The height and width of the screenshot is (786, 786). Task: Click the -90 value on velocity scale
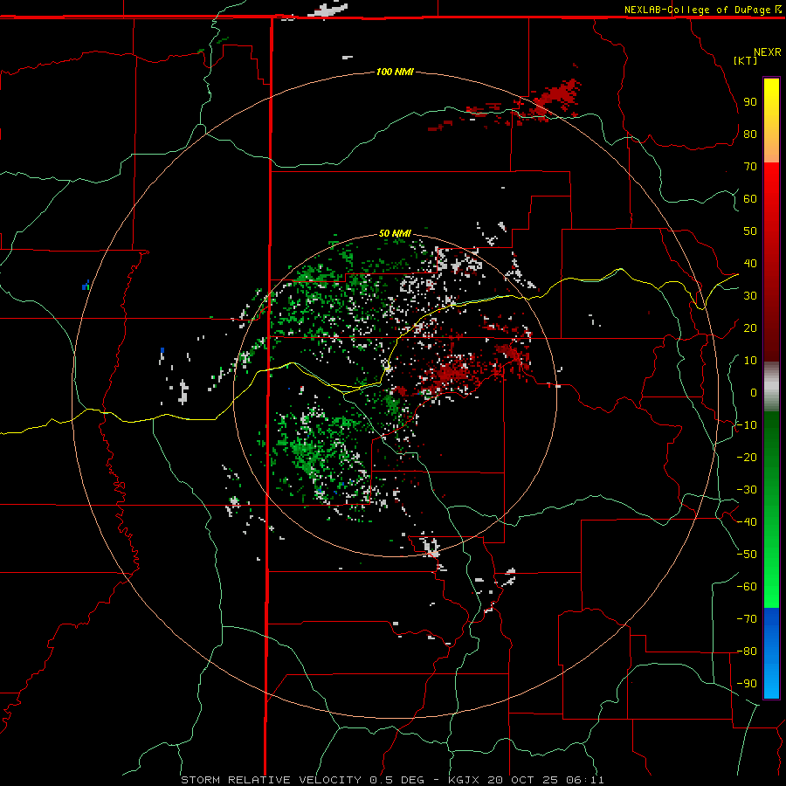coord(747,684)
